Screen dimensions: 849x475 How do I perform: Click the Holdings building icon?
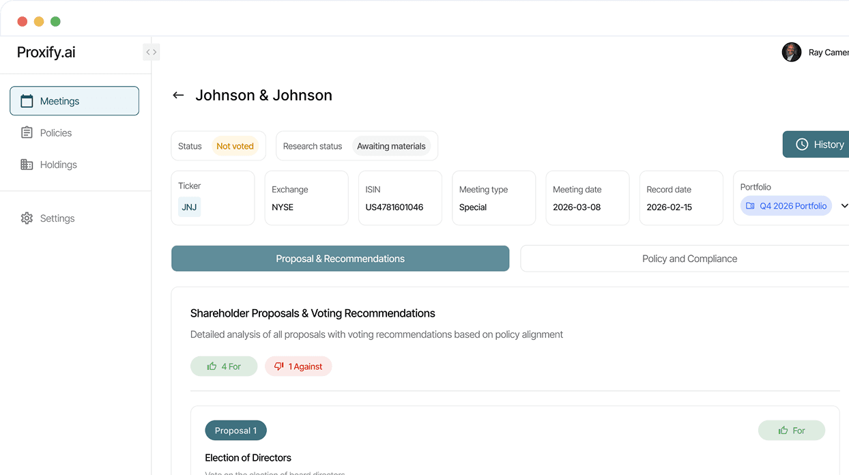(x=27, y=164)
